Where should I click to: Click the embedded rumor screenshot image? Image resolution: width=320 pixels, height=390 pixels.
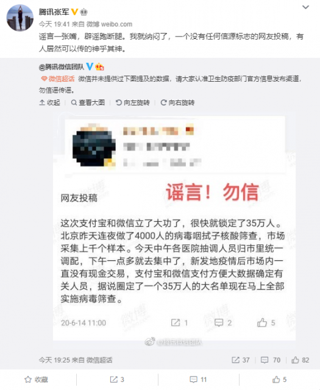(174, 227)
